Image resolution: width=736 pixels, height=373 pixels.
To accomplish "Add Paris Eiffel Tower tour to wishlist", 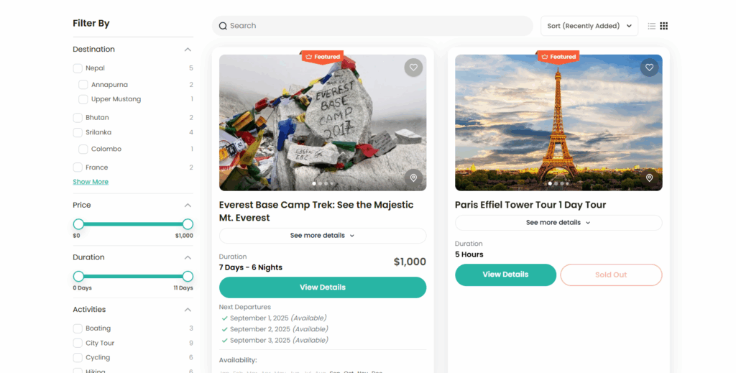I will (x=649, y=68).
